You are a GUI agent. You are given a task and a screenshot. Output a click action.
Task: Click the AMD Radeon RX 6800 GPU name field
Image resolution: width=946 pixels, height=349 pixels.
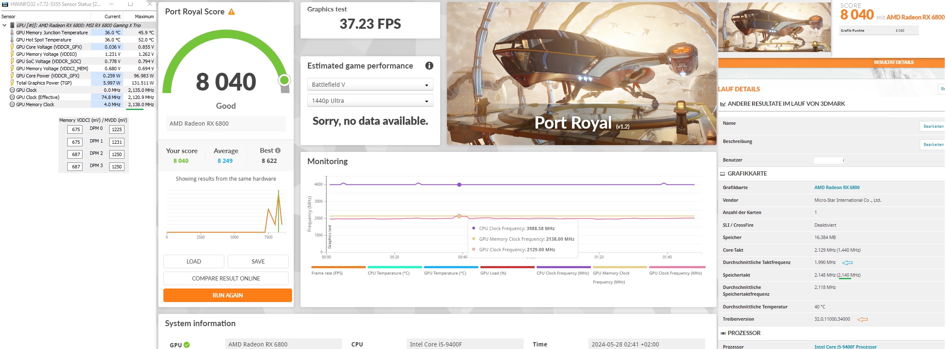point(283,344)
